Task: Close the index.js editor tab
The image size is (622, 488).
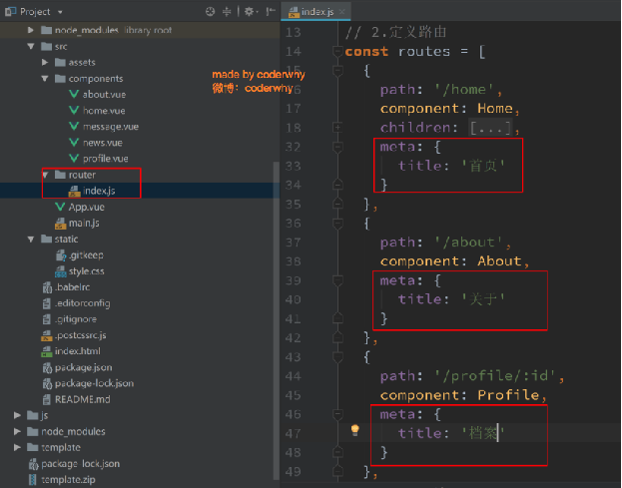Action: click(342, 12)
